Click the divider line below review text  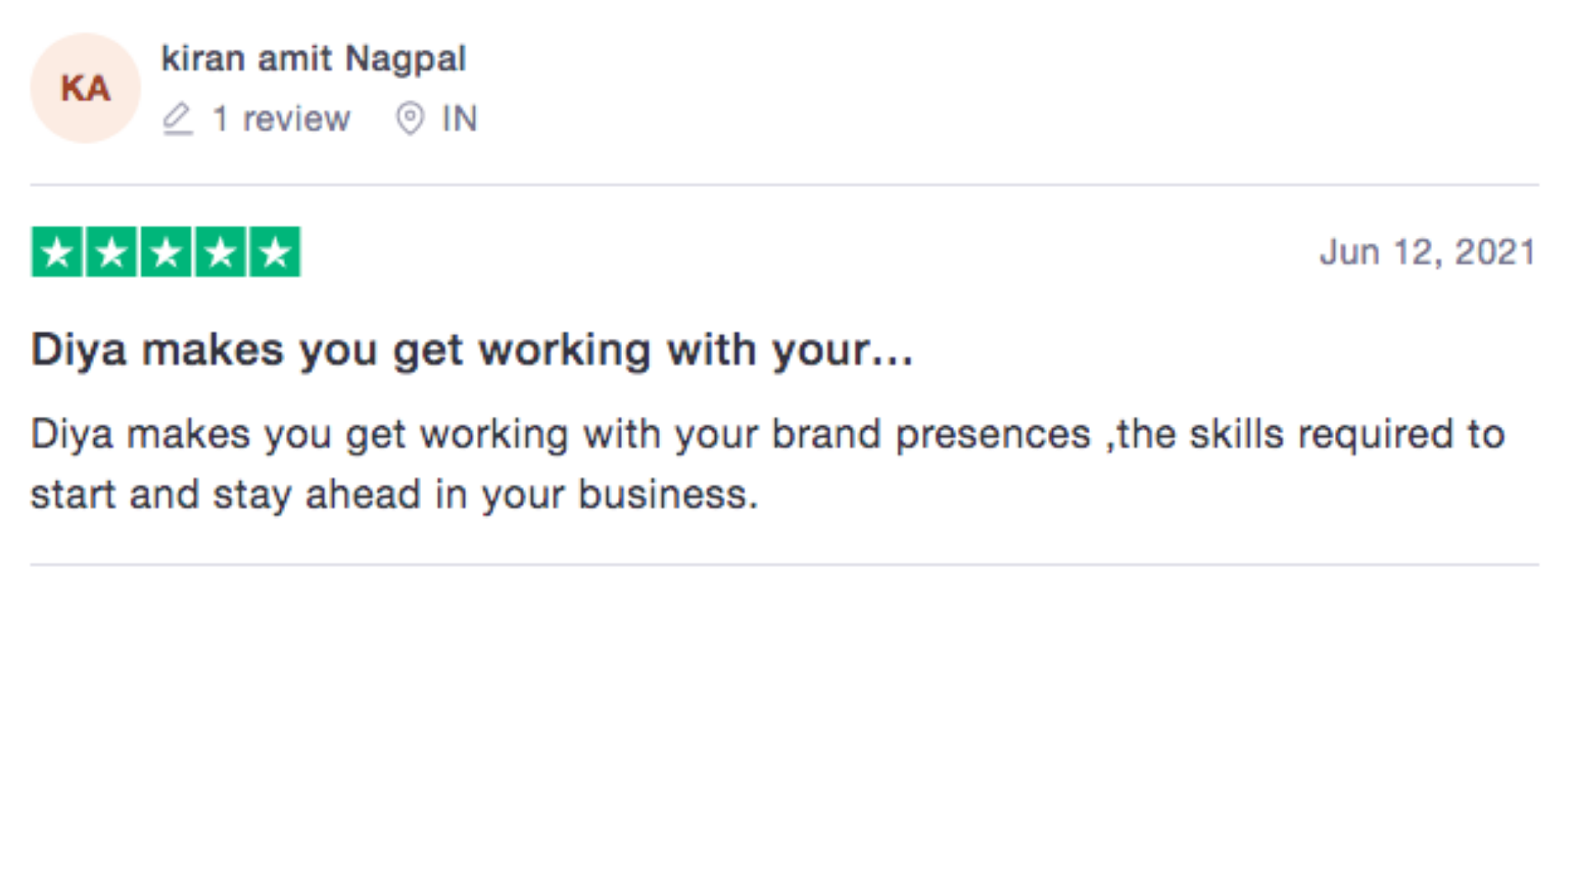pyautogui.click(x=784, y=564)
